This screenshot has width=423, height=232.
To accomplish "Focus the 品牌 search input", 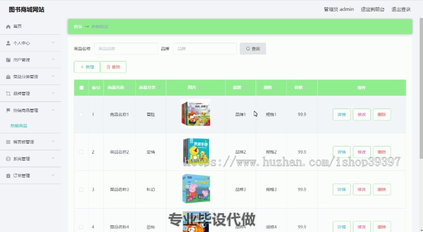I will pos(205,49).
